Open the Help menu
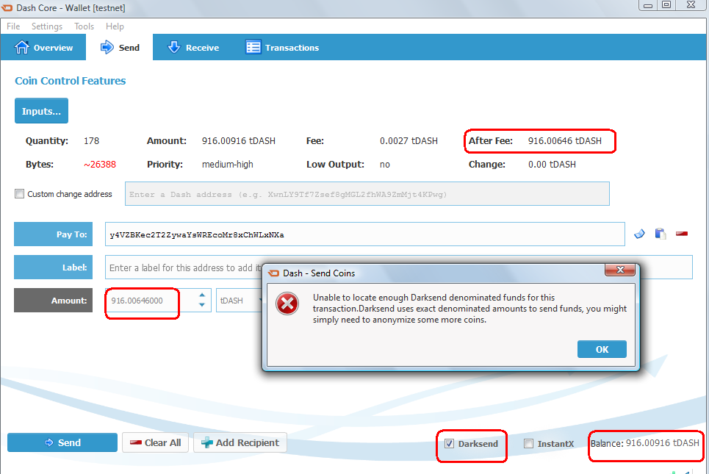 pyautogui.click(x=115, y=26)
